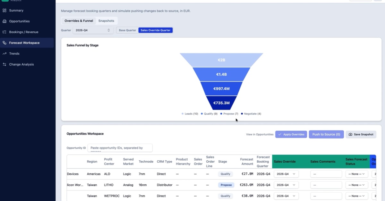
Task: Click the Opportunities sidebar icon
Action: coord(4,21)
